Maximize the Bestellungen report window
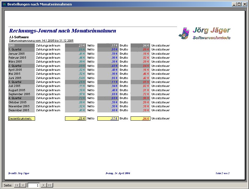The image size is (249, 189). click(239, 4)
